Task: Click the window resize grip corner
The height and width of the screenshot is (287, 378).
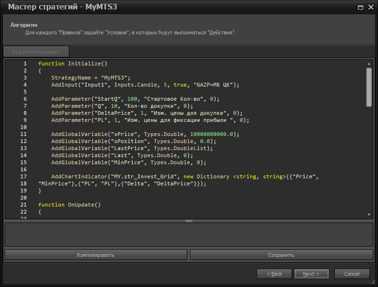Action: click(x=373, y=282)
